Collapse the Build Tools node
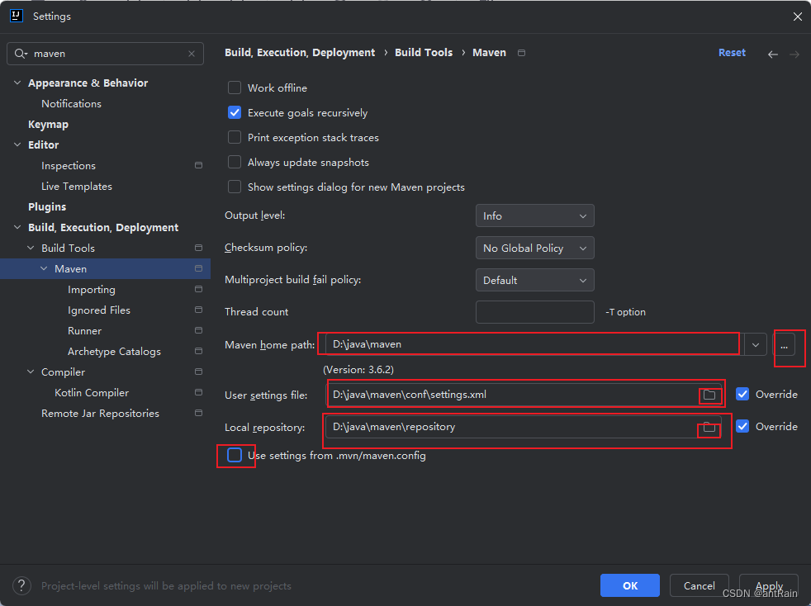Image resolution: width=811 pixels, height=606 pixels. point(31,249)
